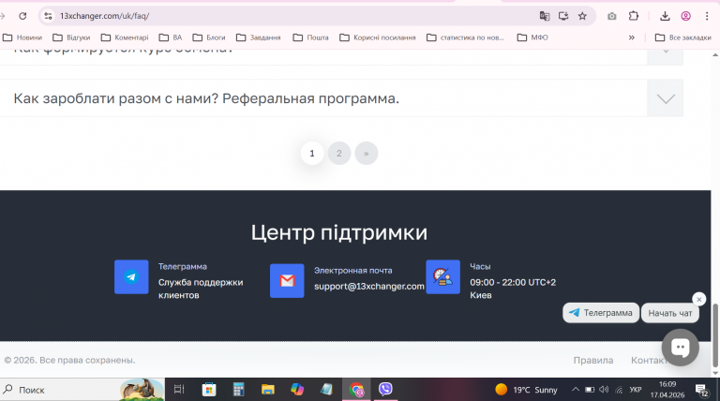
Task: Bookmark this page with the star icon
Action: click(x=582, y=16)
